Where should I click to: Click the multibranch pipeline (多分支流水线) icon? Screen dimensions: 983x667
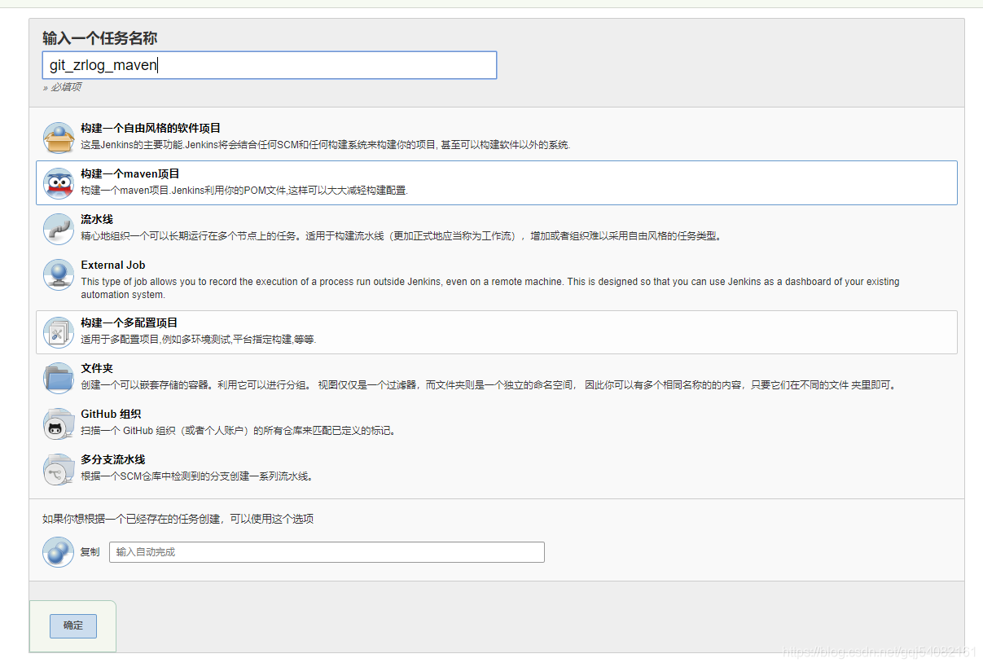59,469
